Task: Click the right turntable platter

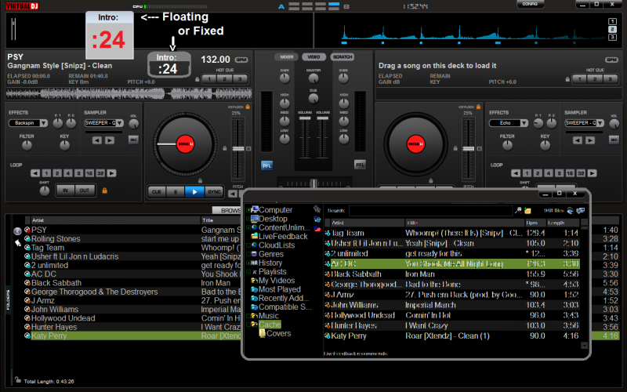Action: pos(416,144)
